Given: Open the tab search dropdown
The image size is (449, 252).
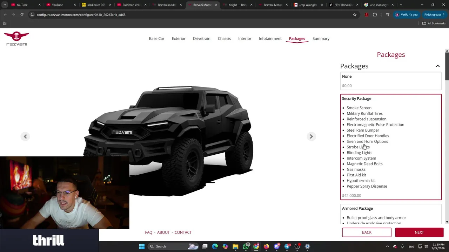Looking at the screenshot, I should point(5,5).
